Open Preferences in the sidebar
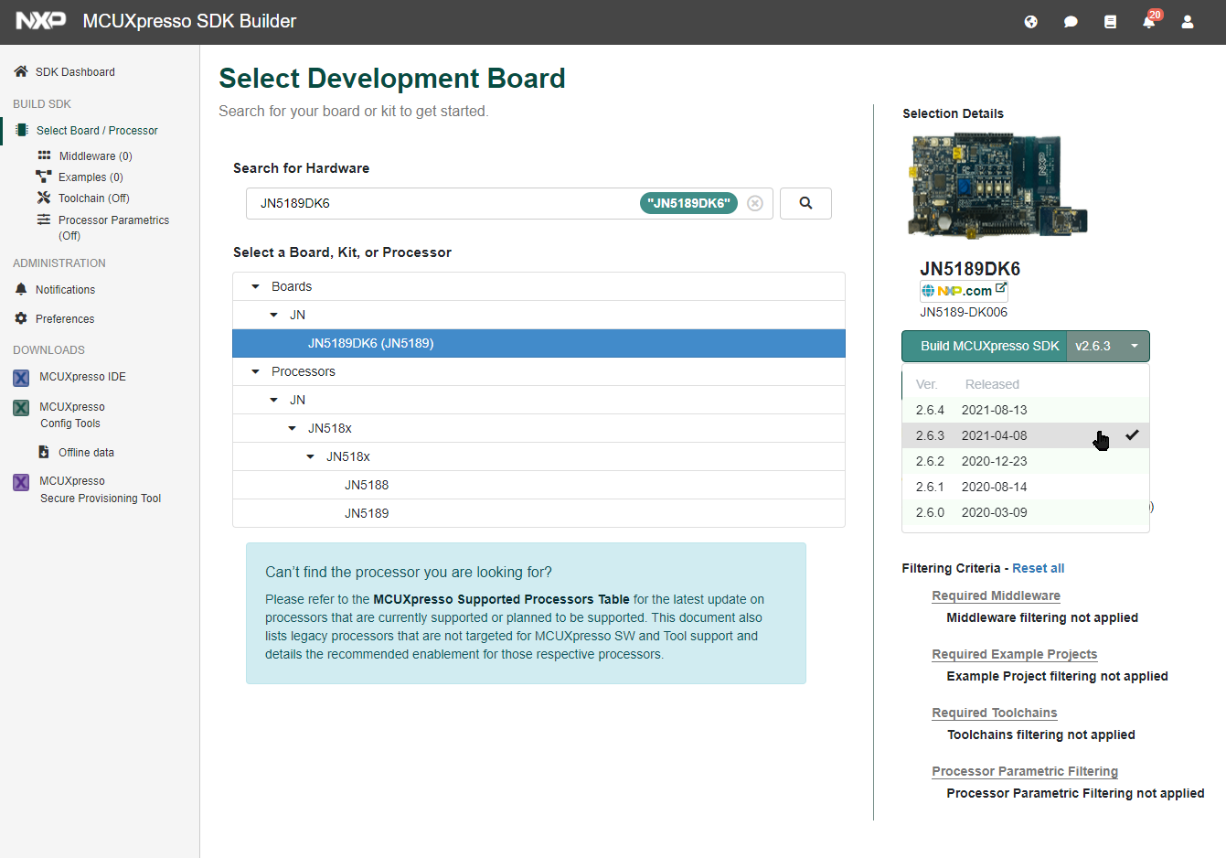The width and height of the screenshot is (1226, 858). (65, 319)
